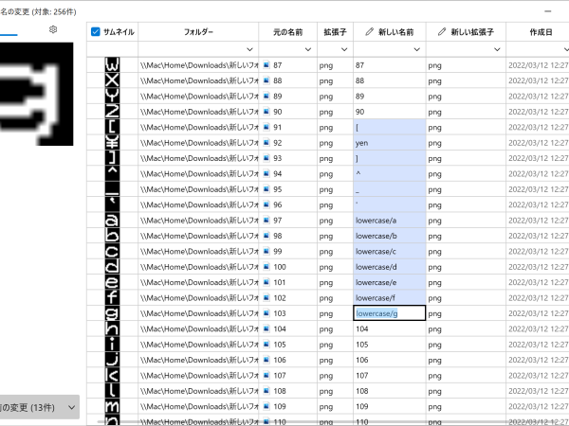Open the 新しい名前 column filter dropdown
569x426 pixels.
pyautogui.click(x=416, y=49)
